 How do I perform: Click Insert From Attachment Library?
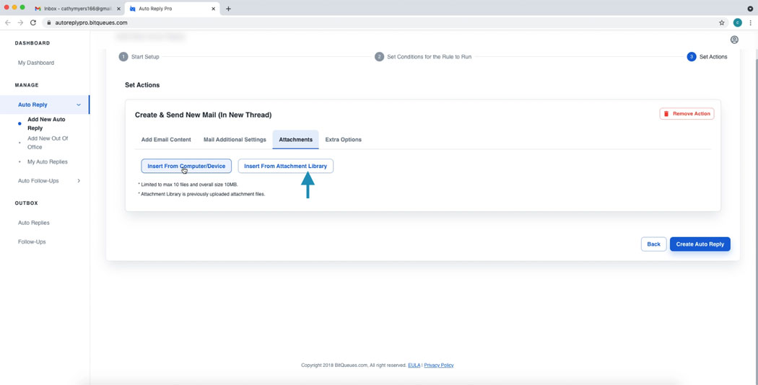(285, 166)
